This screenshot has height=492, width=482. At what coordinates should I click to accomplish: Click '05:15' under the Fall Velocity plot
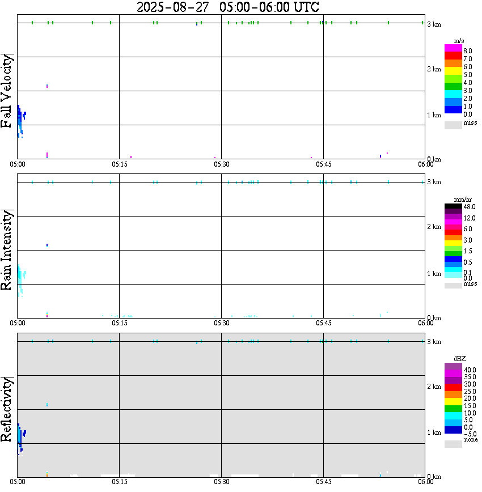pyautogui.click(x=120, y=164)
